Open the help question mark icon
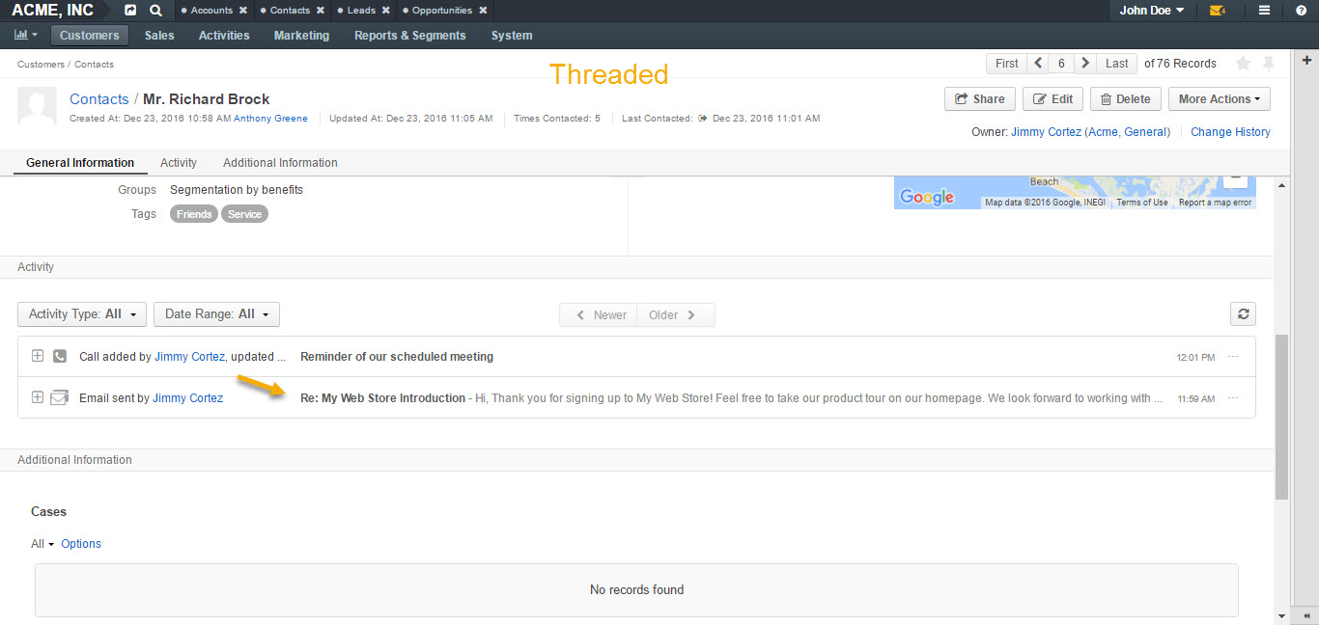Image resolution: width=1319 pixels, height=625 pixels. [1301, 11]
